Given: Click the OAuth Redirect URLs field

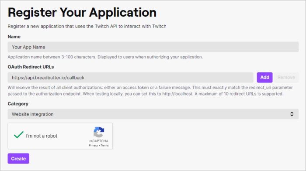Looking at the screenshot, I should pos(130,78).
